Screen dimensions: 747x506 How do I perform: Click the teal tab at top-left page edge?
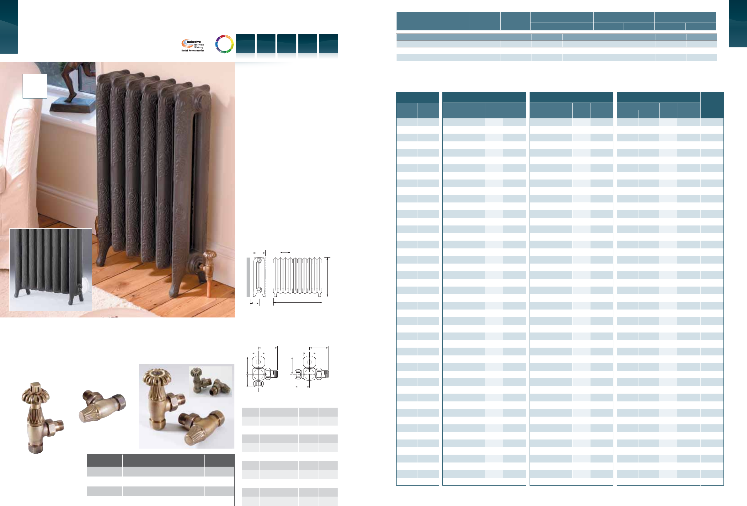click(9, 26)
